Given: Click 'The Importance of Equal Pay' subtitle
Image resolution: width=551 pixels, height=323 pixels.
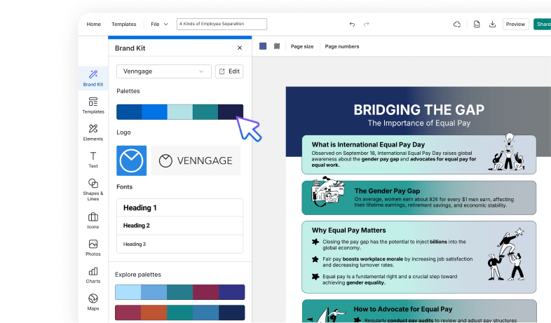Looking at the screenshot, I should pos(419,123).
